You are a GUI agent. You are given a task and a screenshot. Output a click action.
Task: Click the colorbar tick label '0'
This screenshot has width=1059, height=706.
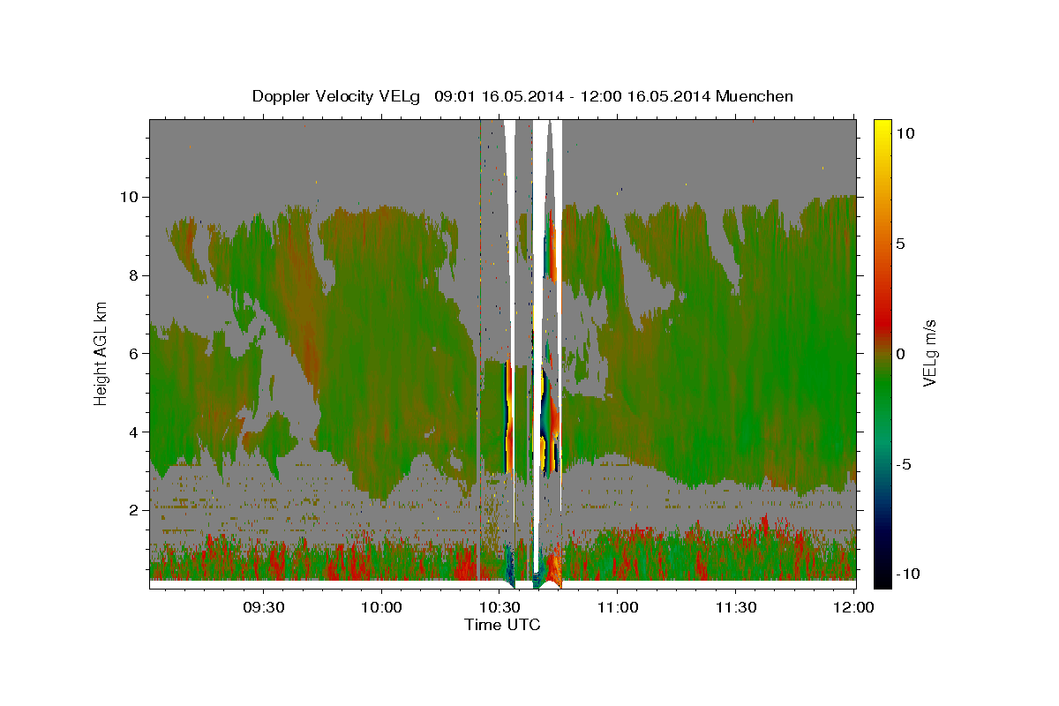pos(902,354)
